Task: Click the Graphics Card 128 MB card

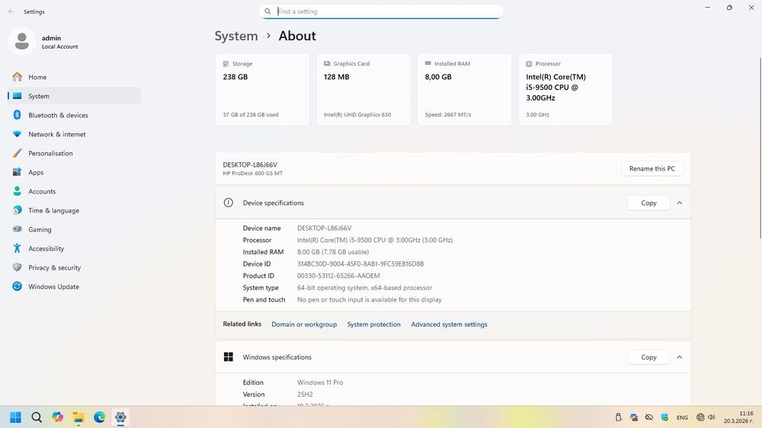Action: coord(363,89)
